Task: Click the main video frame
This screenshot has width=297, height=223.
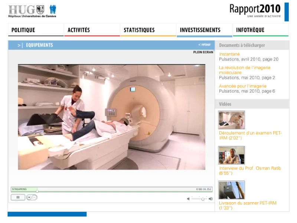Action: pyautogui.click(x=112, y=117)
